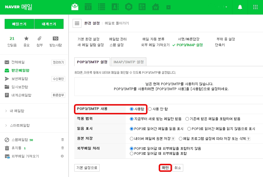Show unread mail via 안읽음 count
Screen dimensions: 263x177
click(x=12, y=42)
